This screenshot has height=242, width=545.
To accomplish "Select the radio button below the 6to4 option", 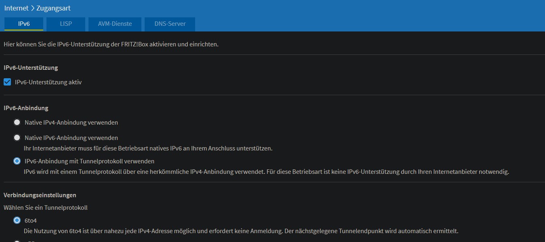I will tap(17, 241).
